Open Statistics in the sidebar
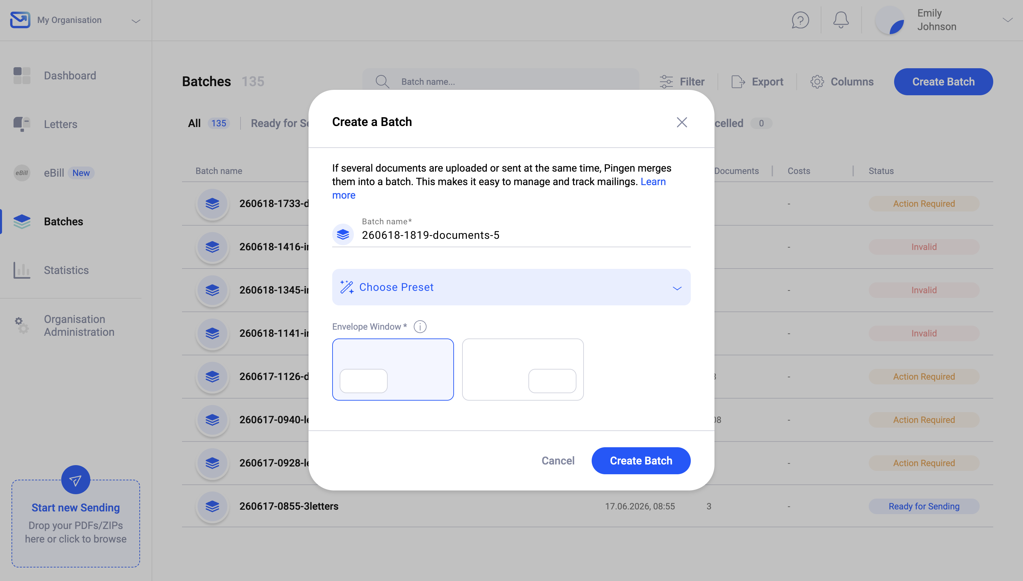The width and height of the screenshot is (1023, 581). click(66, 270)
